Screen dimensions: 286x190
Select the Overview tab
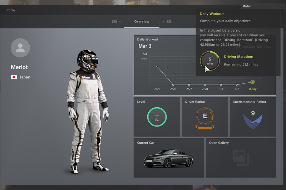pyautogui.click(x=142, y=22)
